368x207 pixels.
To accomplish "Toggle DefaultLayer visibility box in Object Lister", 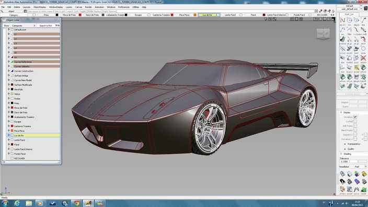I will pyautogui.click(x=12, y=30).
